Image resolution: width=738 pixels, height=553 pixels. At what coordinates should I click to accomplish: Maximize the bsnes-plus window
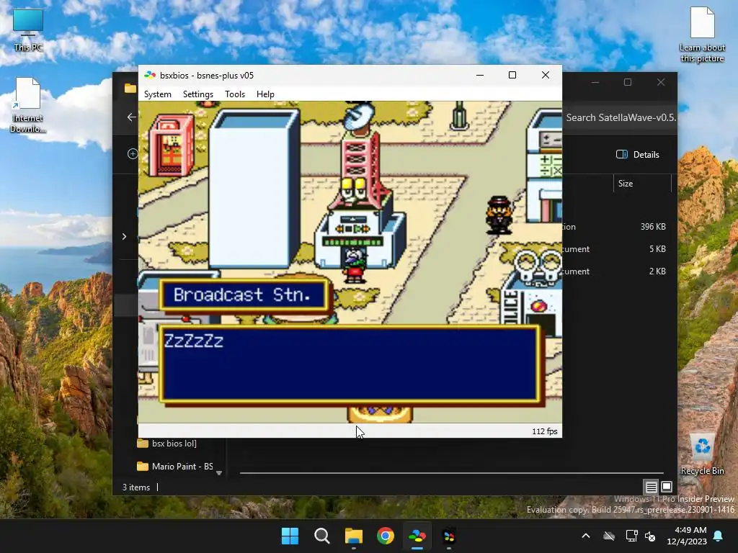pos(512,75)
